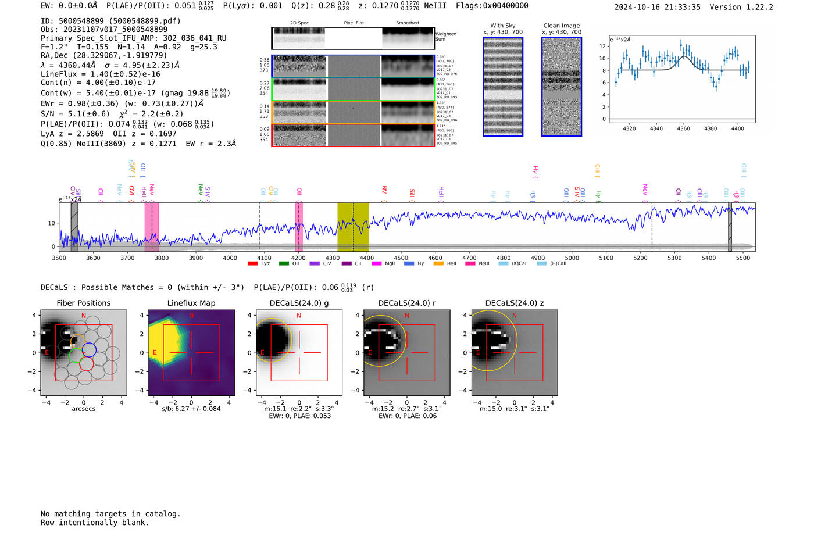
Task: Click the EWr: 0. PLAE: 0.053 caption
Action: point(299,416)
